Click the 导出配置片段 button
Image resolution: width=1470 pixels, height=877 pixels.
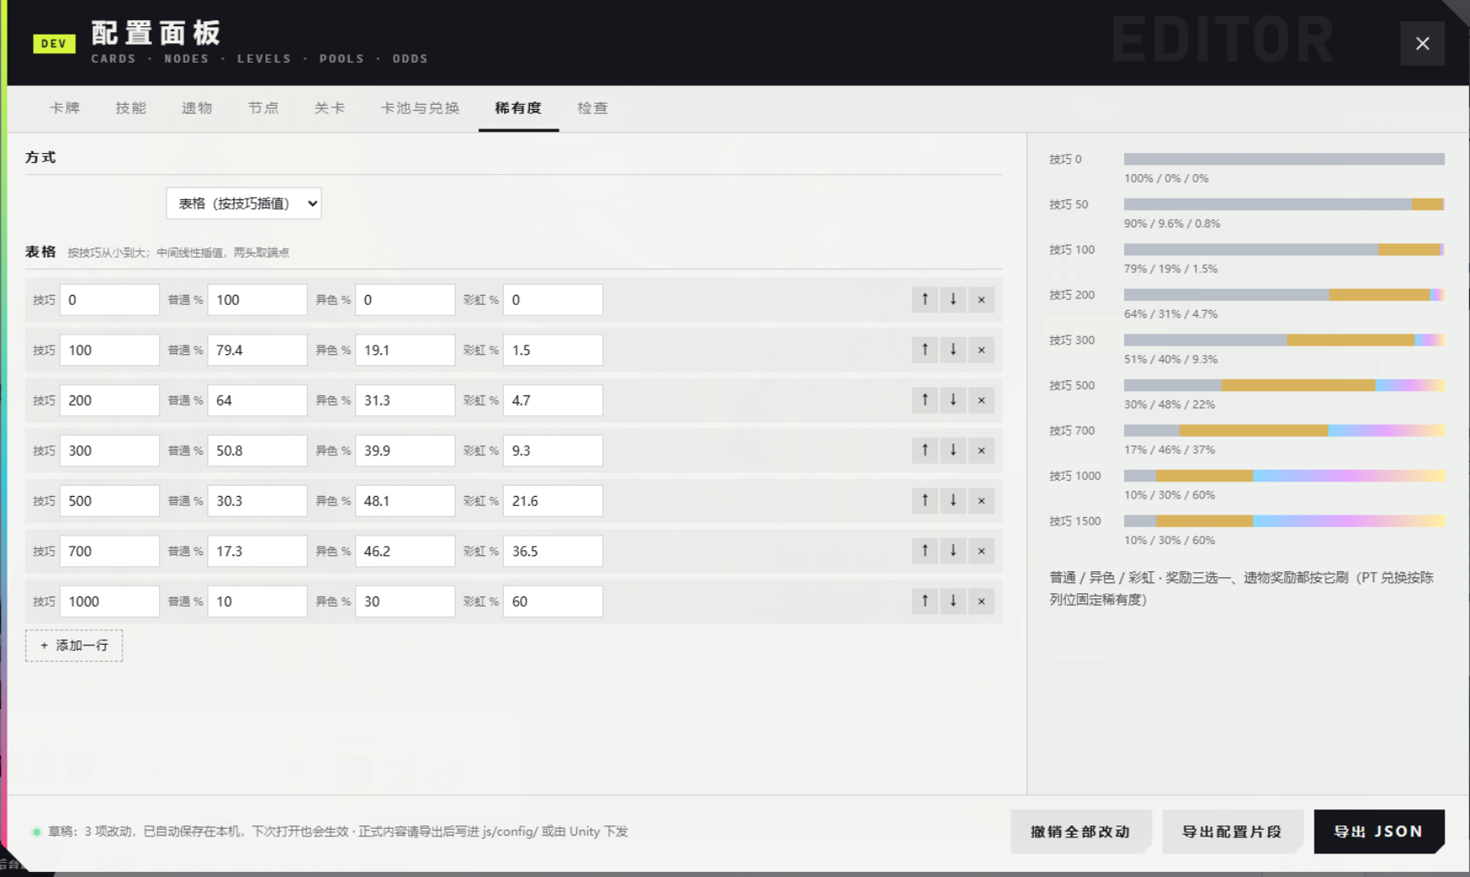coord(1232,831)
